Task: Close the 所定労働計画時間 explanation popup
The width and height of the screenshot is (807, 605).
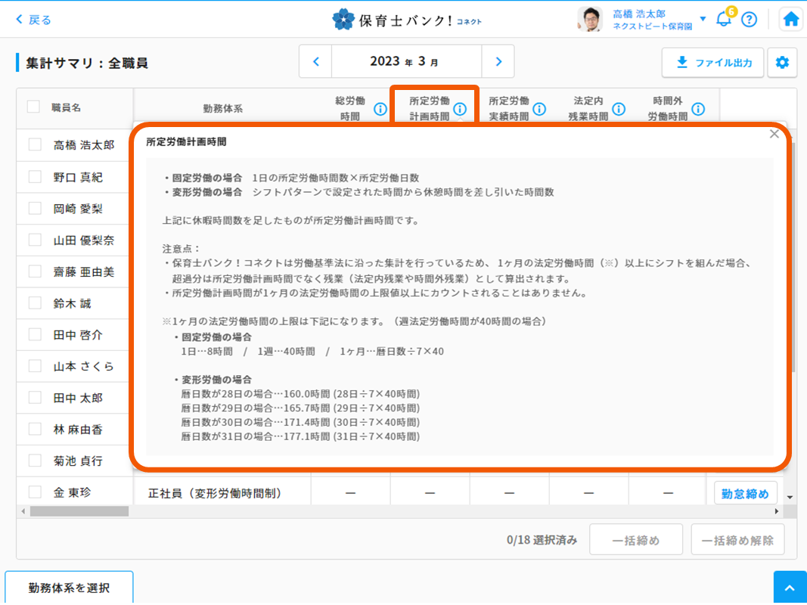Action: click(x=774, y=134)
